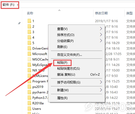Click the Users folder icon
135x114 pixels.
click(x=29, y=109)
